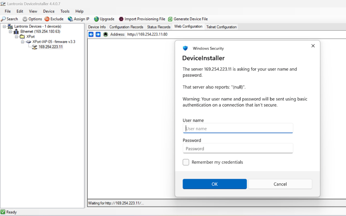Toggle Remember my credentials checkbox
The width and height of the screenshot is (346, 216).
[186, 162]
